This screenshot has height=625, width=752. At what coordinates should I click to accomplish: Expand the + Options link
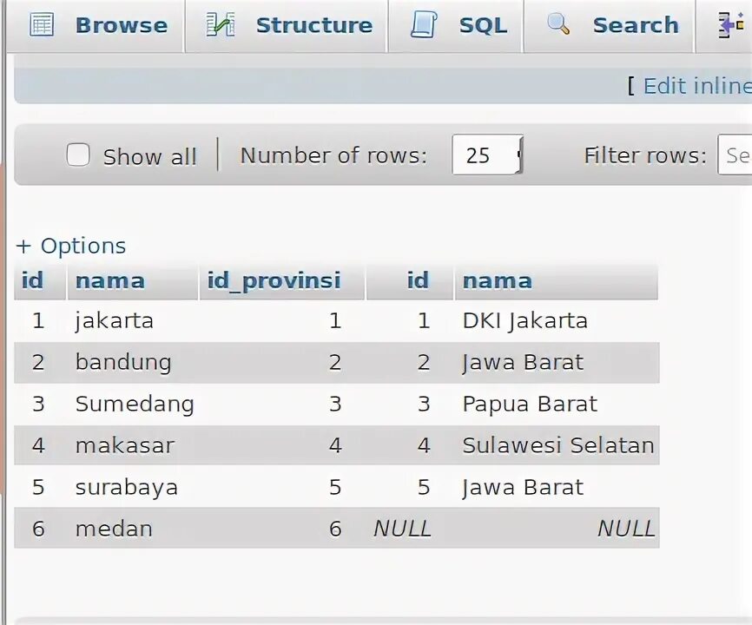pyautogui.click(x=71, y=246)
